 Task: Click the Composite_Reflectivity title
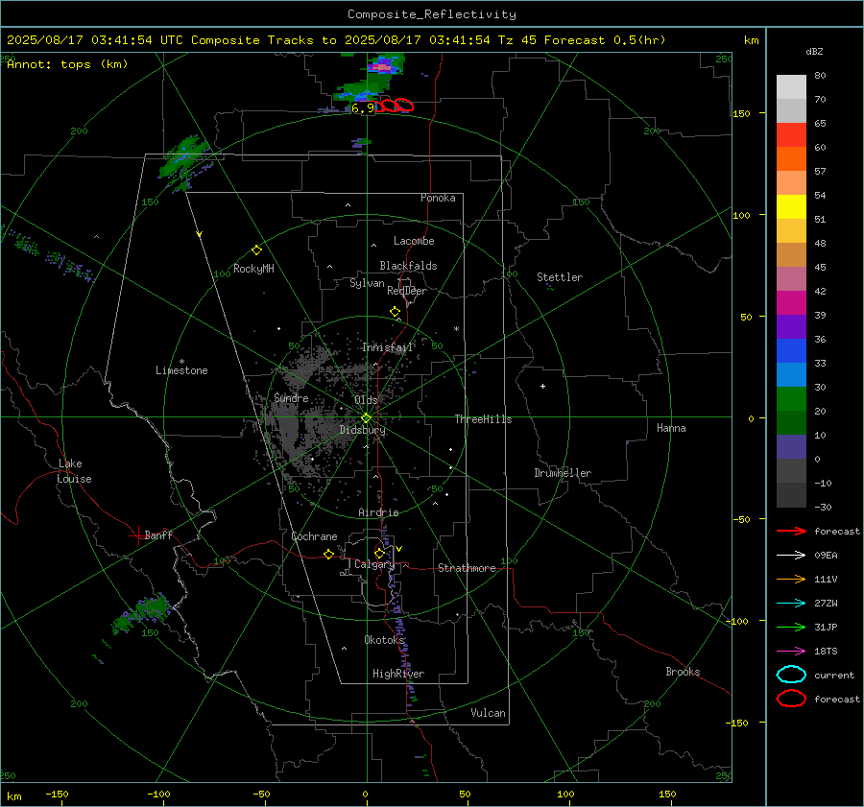pos(431,14)
